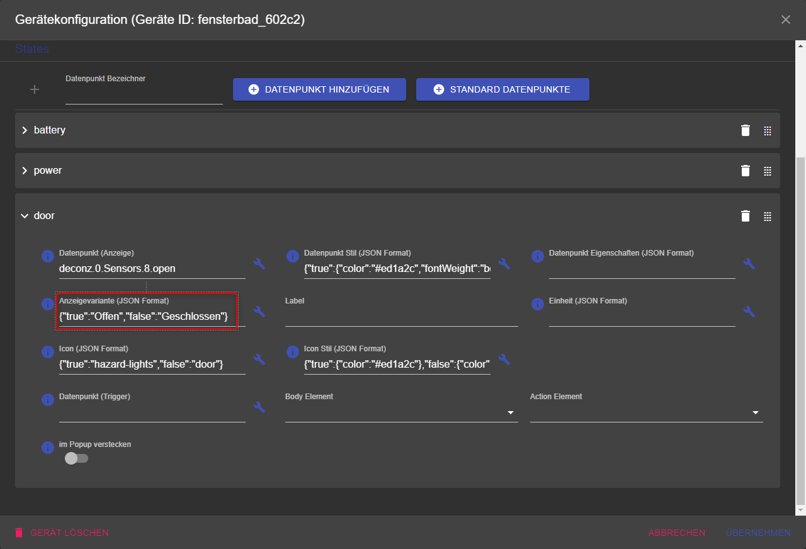Open wrench editor for Icon (JSON Format)
The image size is (806, 549).
tap(259, 359)
